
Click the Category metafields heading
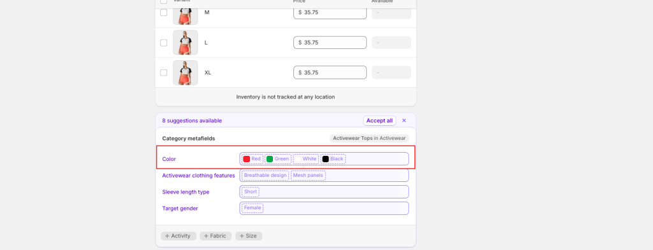pyautogui.click(x=189, y=139)
